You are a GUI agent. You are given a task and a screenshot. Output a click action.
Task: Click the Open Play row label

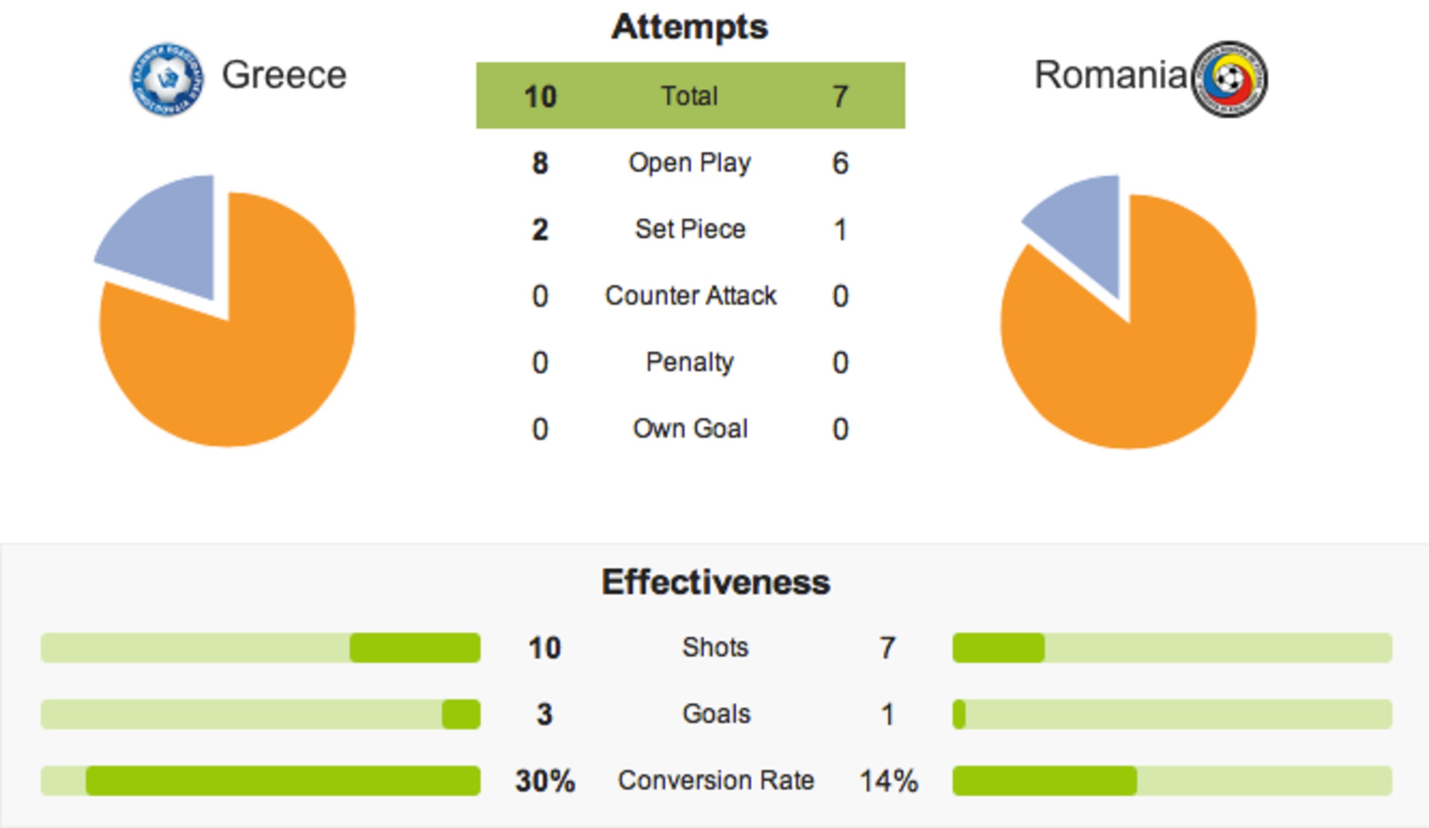coord(690,163)
